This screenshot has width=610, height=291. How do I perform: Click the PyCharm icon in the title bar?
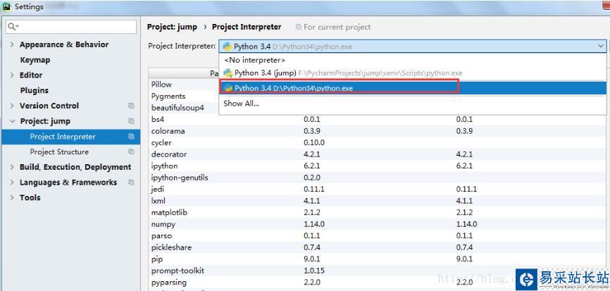(x=6, y=6)
